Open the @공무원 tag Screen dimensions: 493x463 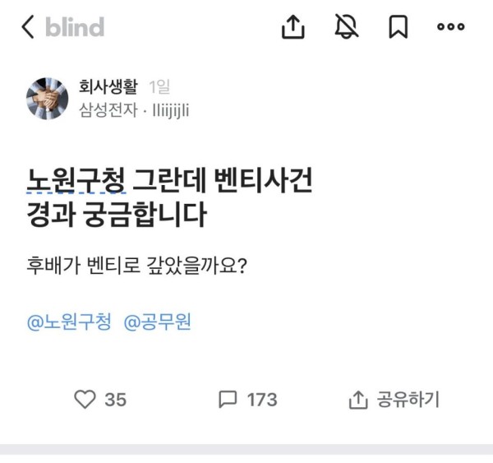[157, 322]
